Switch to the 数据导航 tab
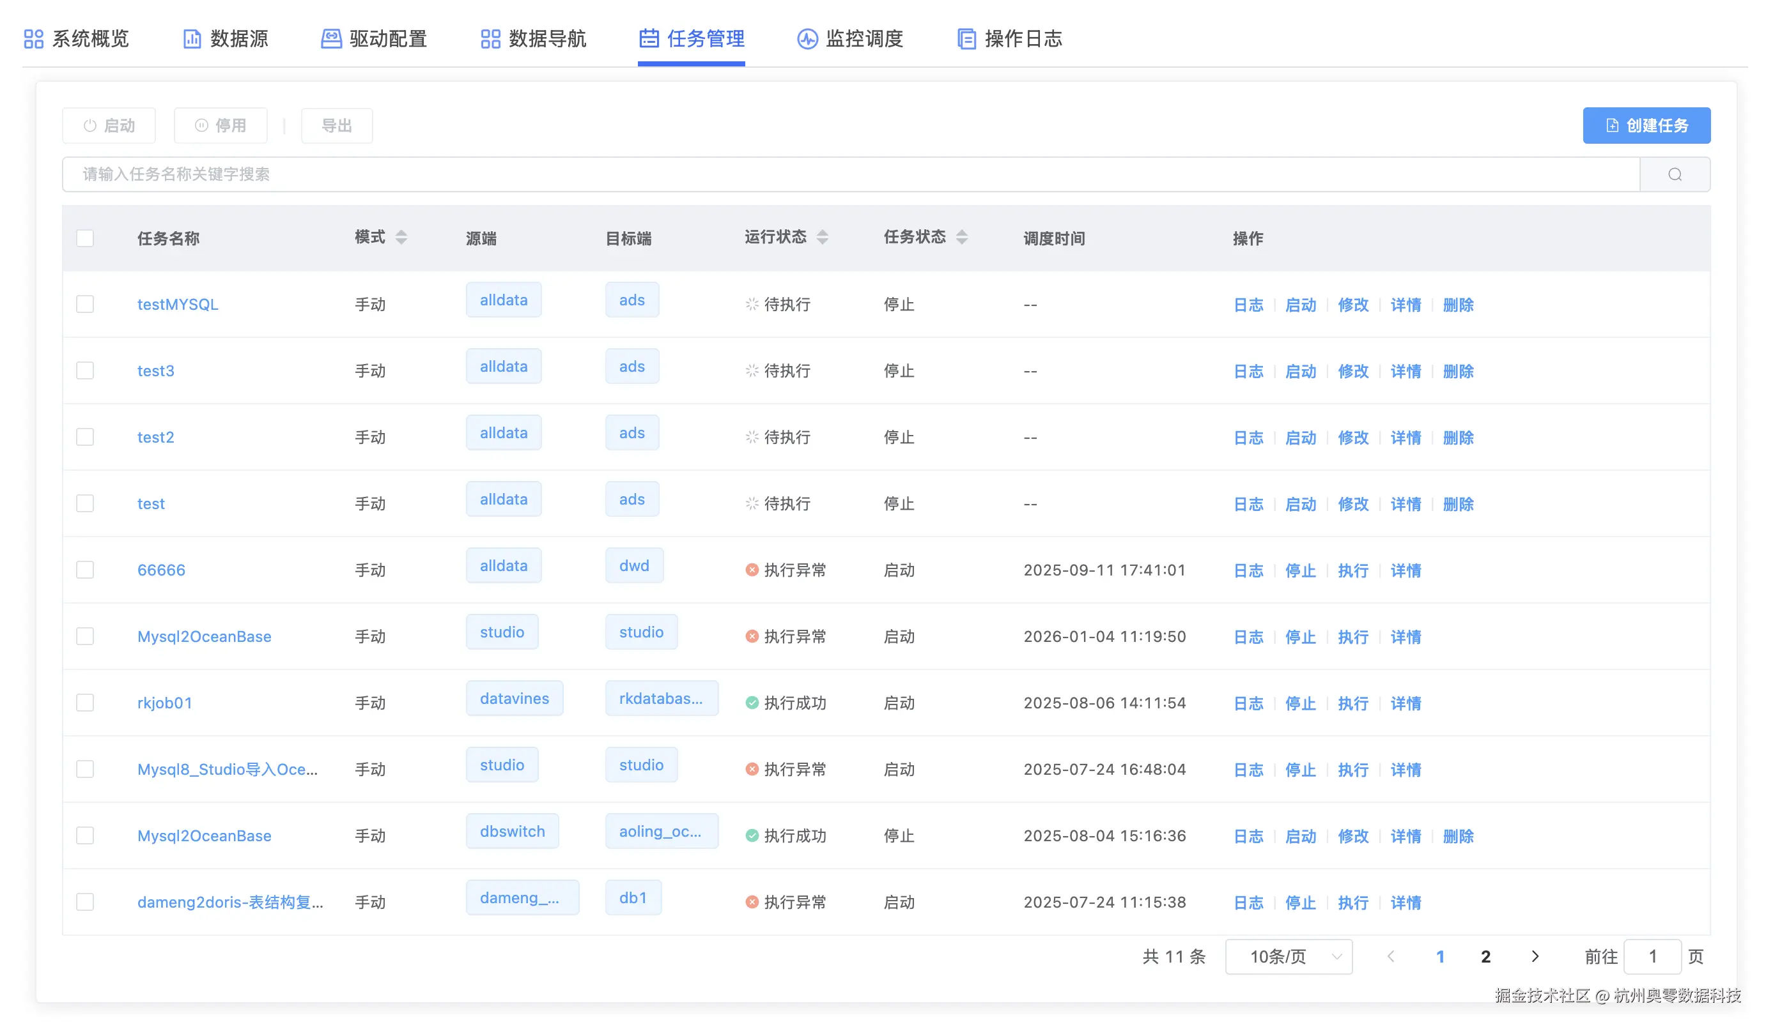 pyautogui.click(x=533, y=38)
